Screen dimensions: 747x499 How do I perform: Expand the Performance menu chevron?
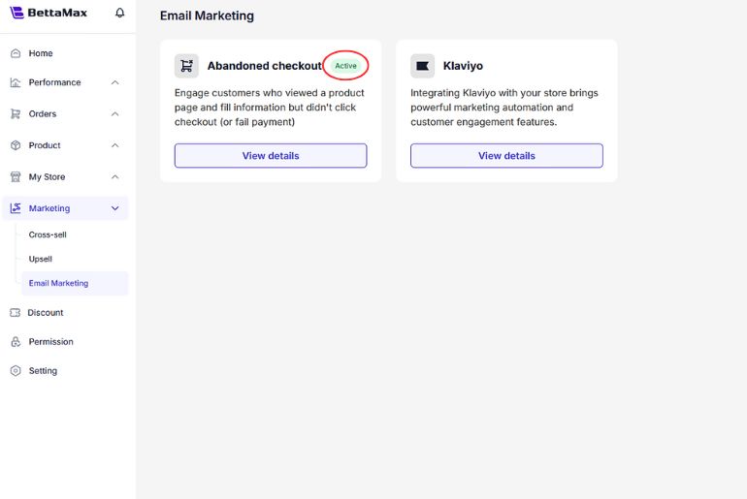(x=115, y=82)
